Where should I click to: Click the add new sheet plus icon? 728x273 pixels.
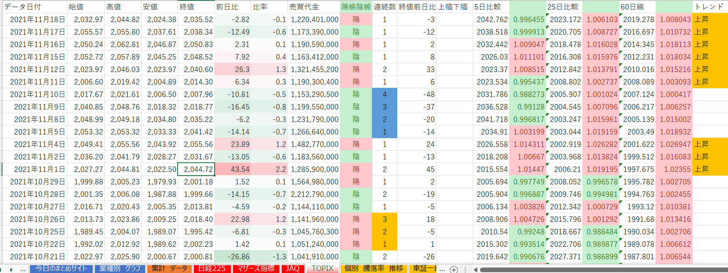coord(454,269)
